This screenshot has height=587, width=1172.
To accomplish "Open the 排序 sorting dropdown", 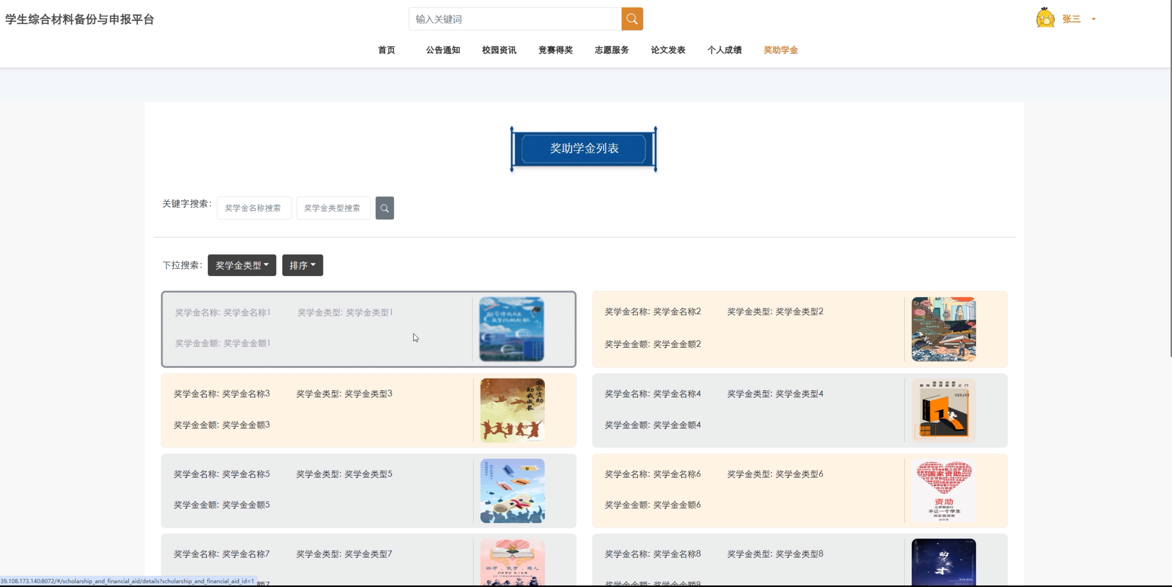I will click(302, 265).
